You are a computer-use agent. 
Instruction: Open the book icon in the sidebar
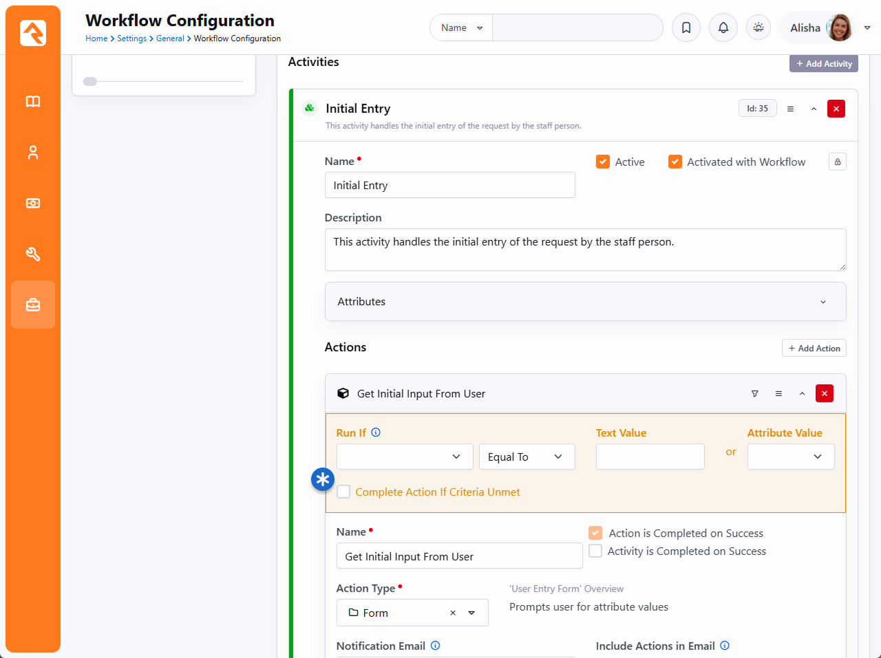[33, 102]
